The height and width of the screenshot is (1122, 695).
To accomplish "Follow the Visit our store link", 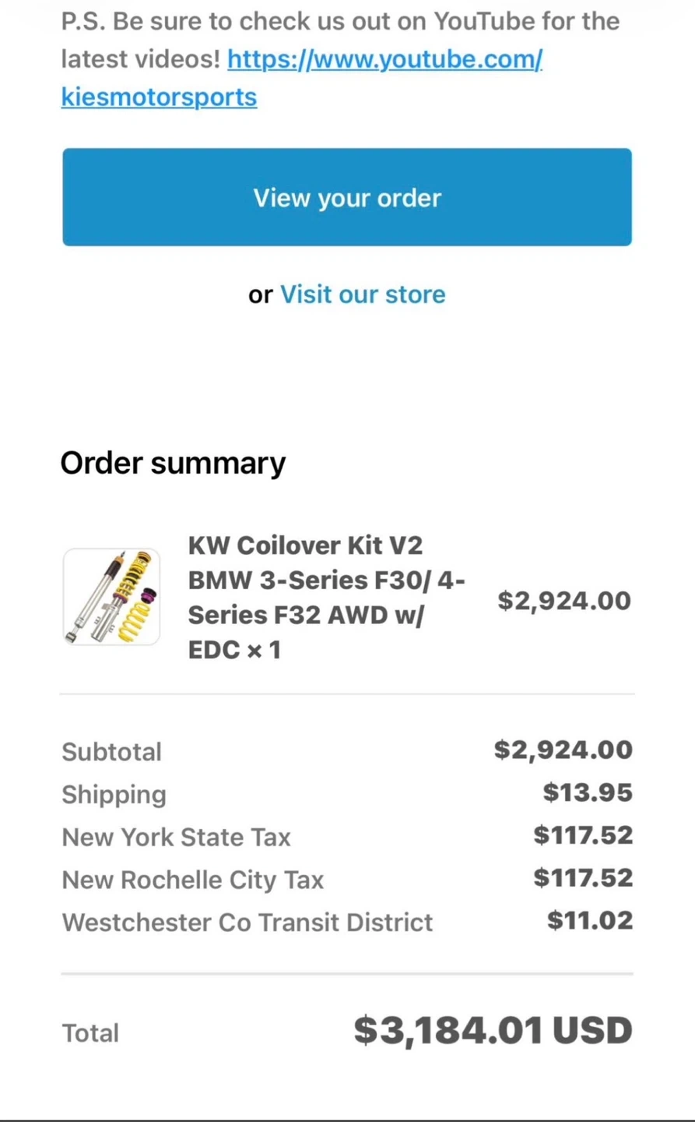I will [x=363, y=295].
